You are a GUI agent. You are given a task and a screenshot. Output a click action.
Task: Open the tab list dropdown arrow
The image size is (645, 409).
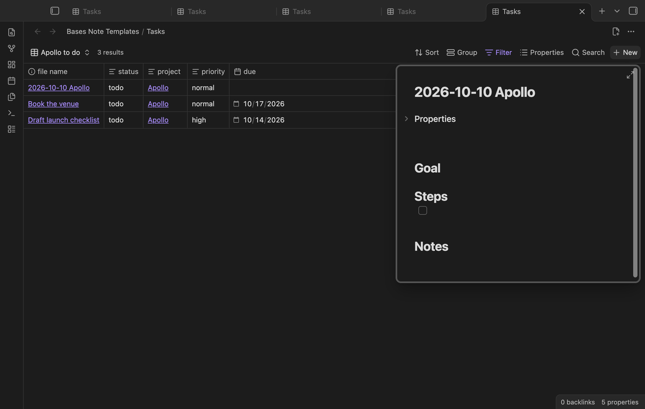tap(617, 11)
